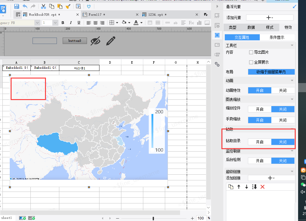Open the cell element panel icon

pyautogui.click(x=217, y=15)
